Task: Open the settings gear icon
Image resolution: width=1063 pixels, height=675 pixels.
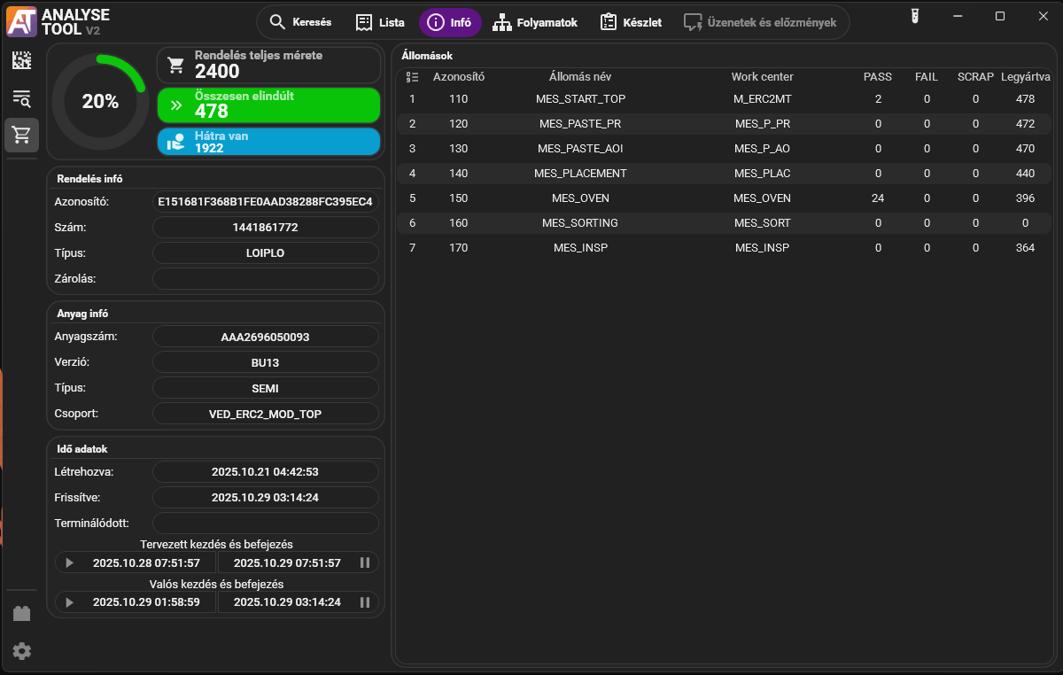Action: click(21, 651)
